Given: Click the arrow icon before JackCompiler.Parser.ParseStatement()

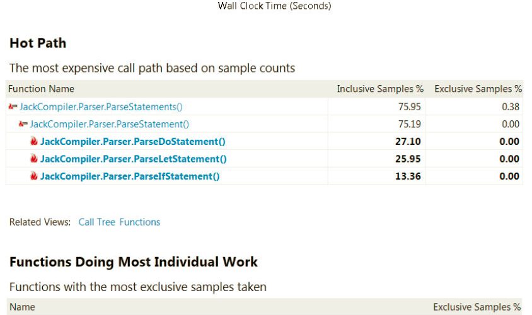Looking at the screenshot, I should tap(23, 125).
